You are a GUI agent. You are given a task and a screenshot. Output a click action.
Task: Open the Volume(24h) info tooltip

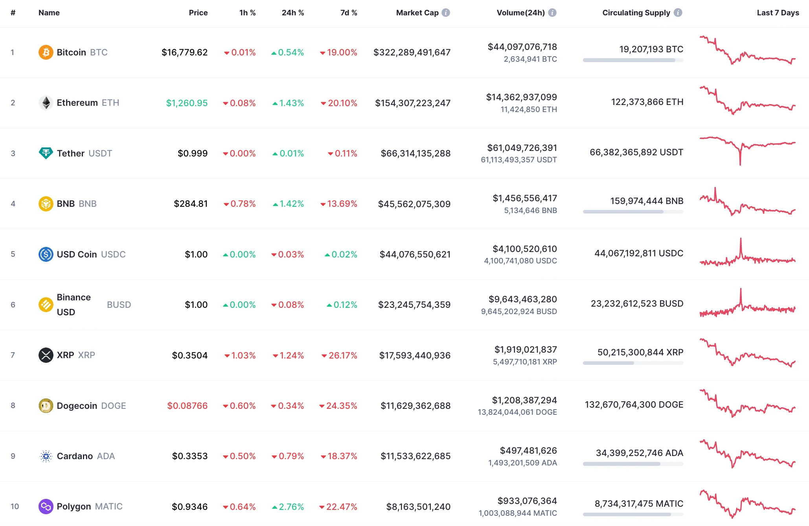tap(552, 12)
